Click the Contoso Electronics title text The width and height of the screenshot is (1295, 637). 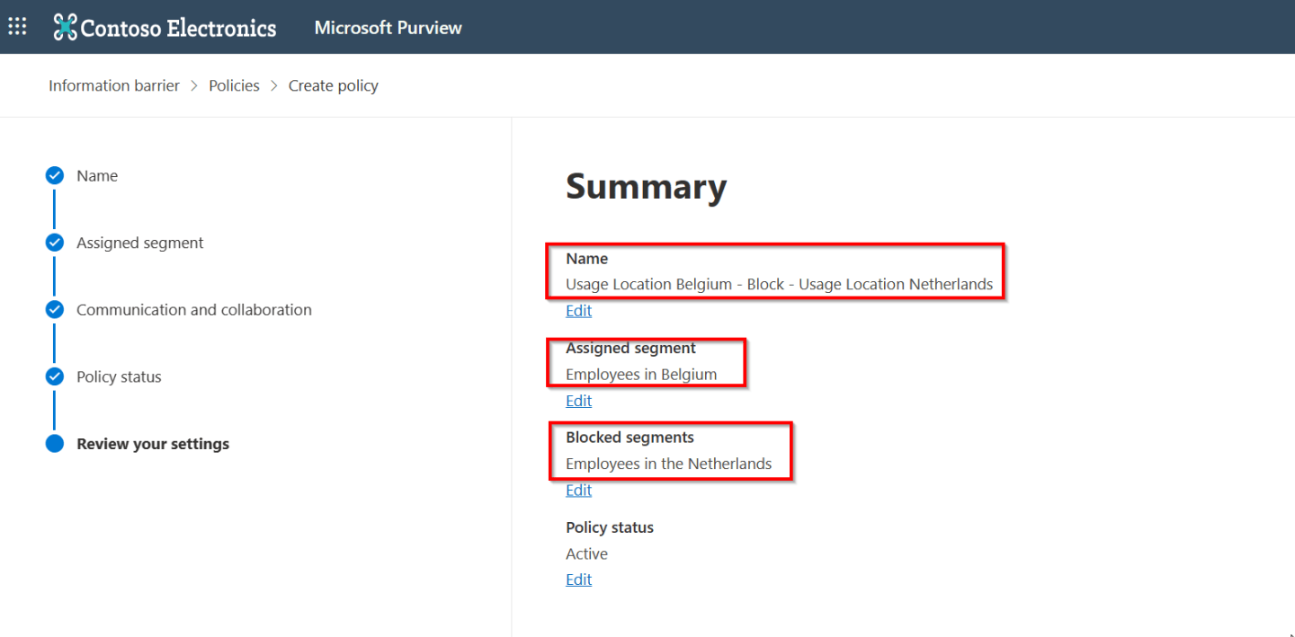click(x=178, y=28)
